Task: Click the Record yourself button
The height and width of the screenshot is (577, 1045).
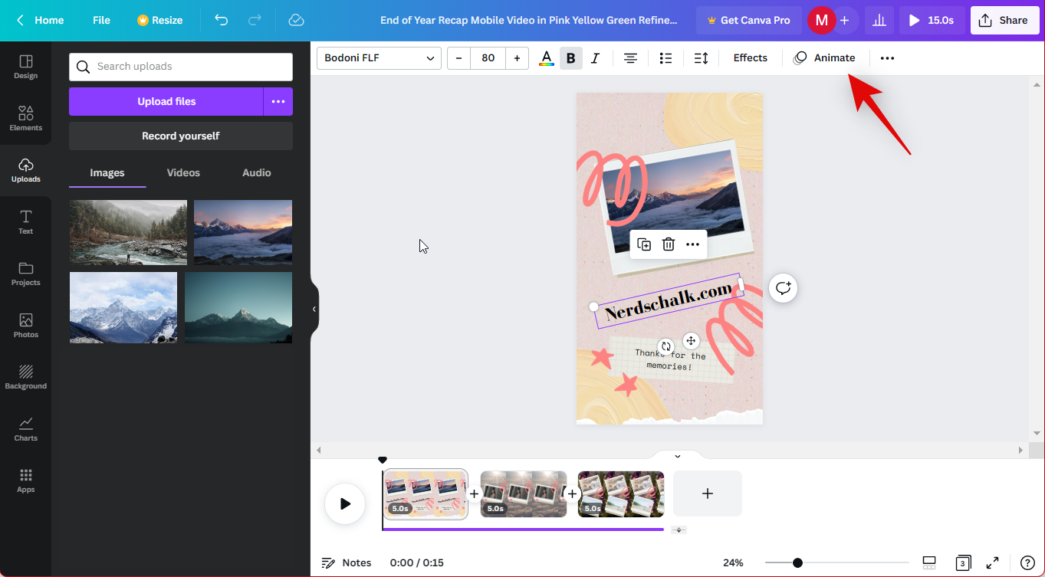Action: [181, 136]
